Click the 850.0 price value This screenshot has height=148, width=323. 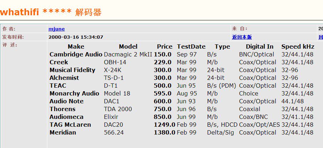(163, 117)
